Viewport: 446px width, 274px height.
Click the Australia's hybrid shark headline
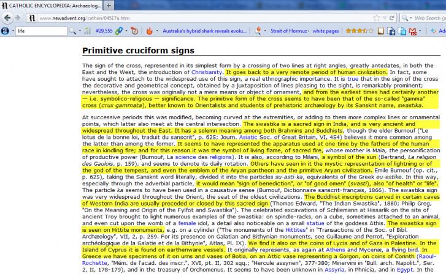click(x=204, y=30)
